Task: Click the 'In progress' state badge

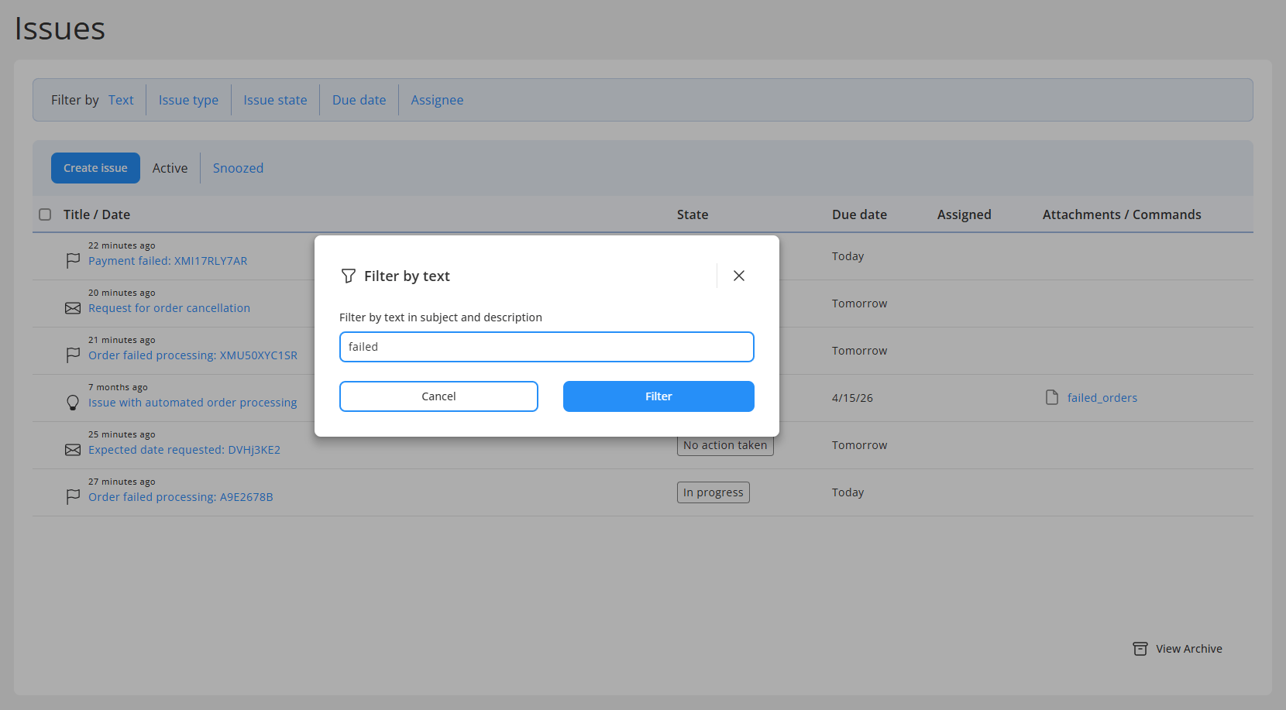Action: [x=713, y=492]
